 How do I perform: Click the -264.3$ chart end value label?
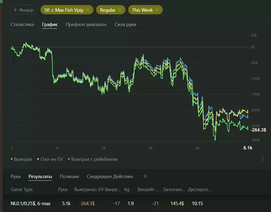point(258,130)
